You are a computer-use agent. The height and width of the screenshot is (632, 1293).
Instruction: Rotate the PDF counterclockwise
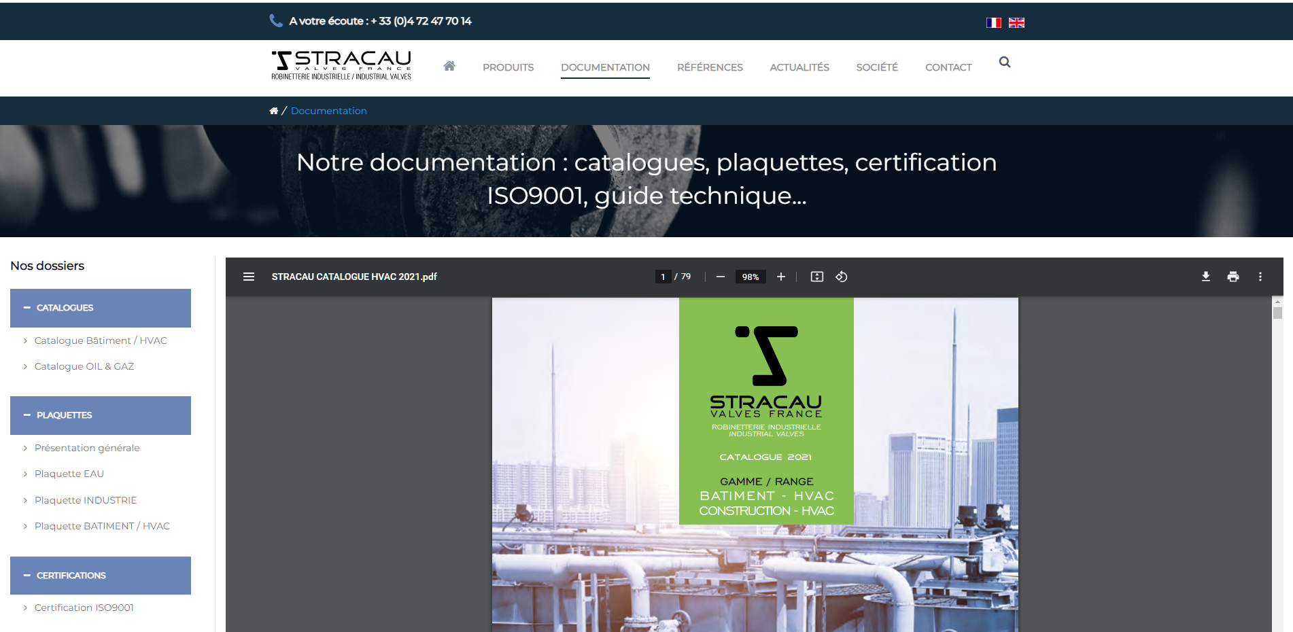(842, 277)
